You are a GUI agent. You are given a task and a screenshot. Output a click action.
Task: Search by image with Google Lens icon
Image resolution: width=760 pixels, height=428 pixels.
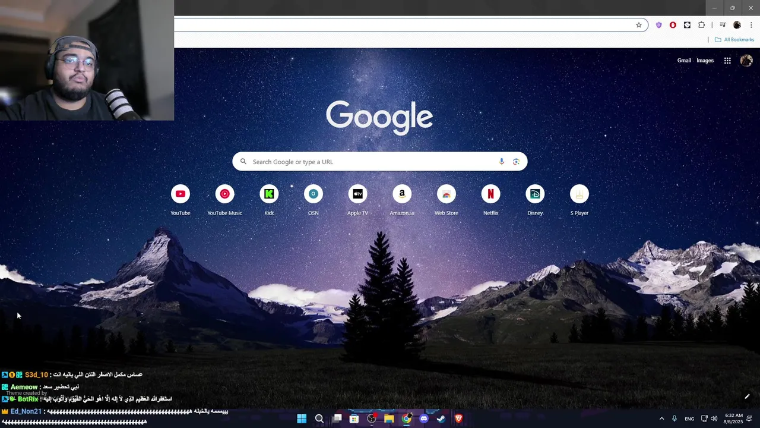click(x=516, y=162)
